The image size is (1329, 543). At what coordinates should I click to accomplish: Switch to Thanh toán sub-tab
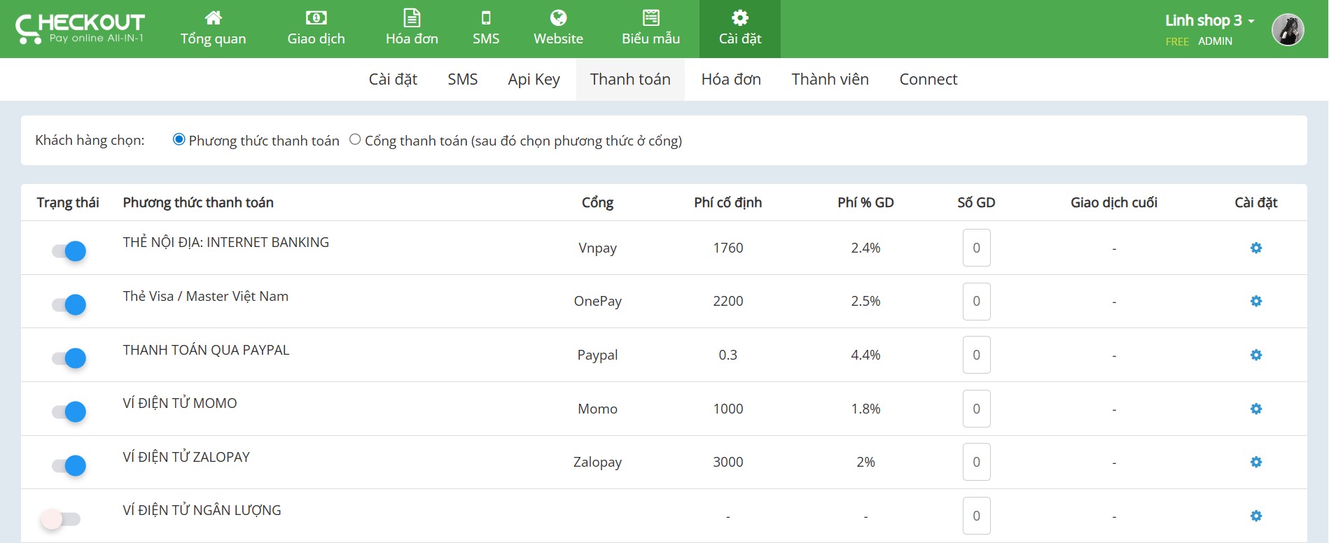pos(630,79)
